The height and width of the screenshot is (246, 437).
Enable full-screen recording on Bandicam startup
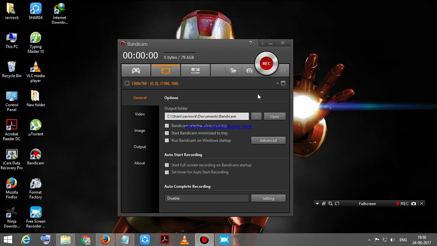pos(167,165)
